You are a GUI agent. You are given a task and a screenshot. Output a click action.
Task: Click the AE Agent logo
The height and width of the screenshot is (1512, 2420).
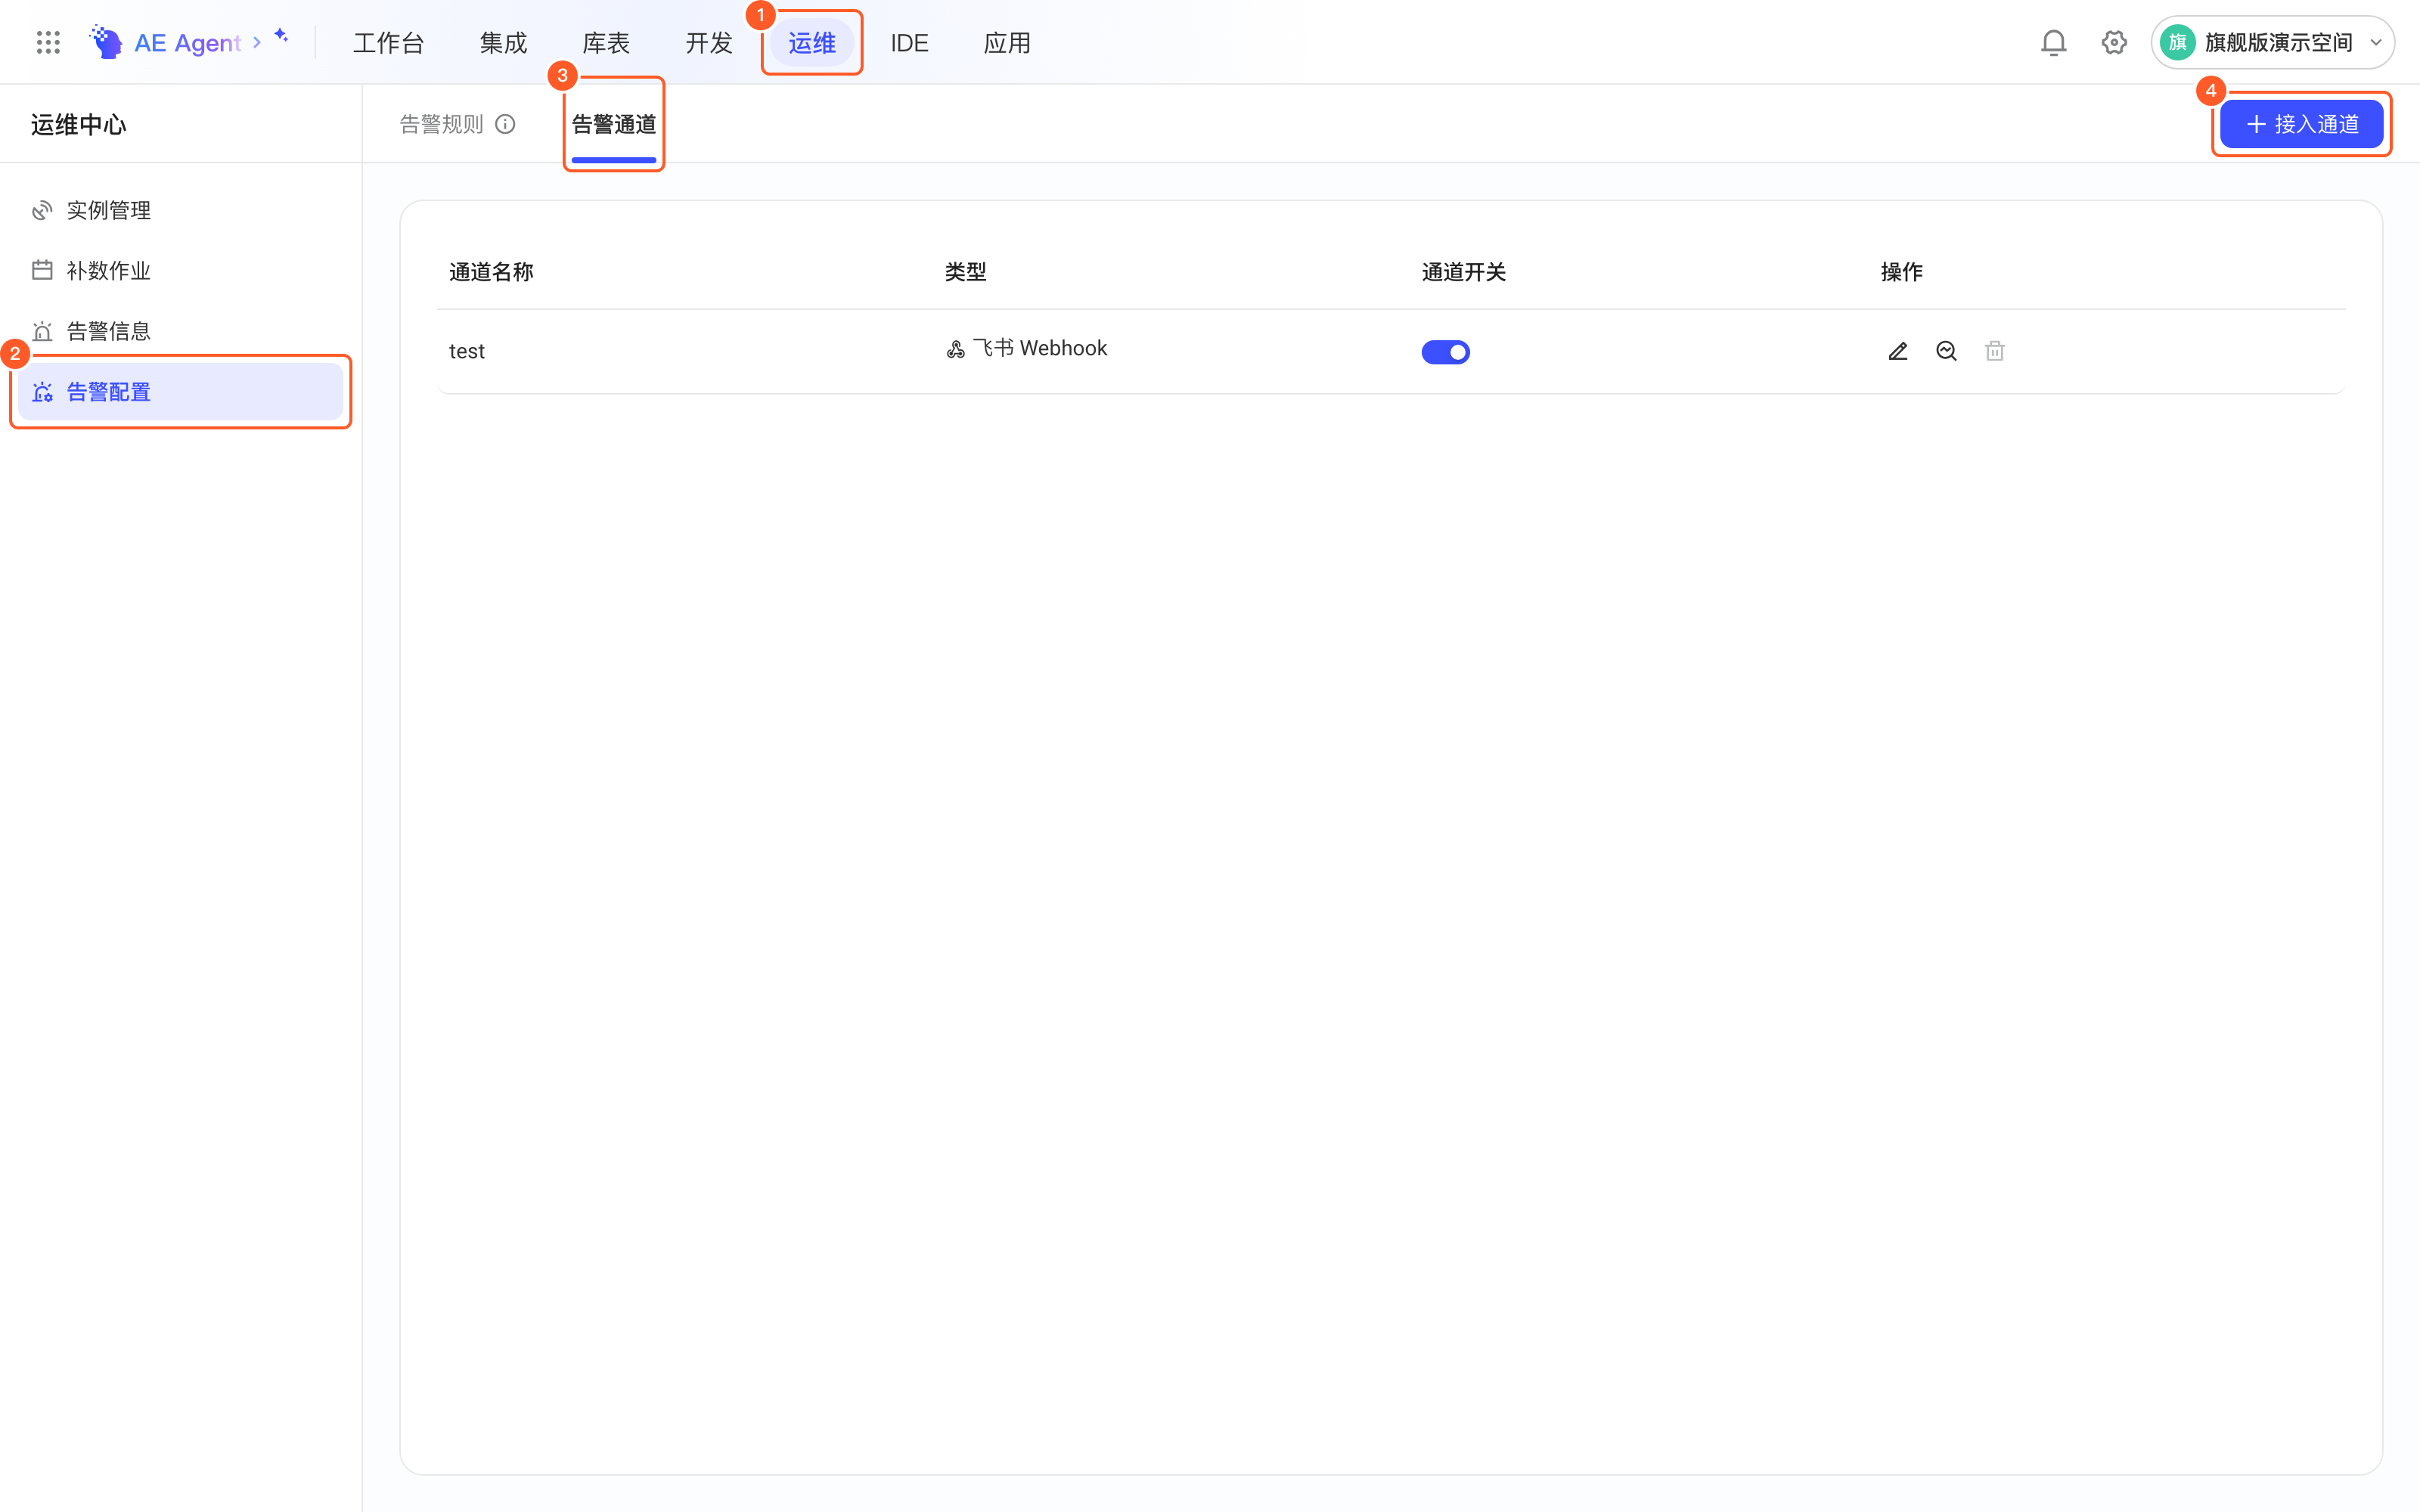click(x=106, y=42)
